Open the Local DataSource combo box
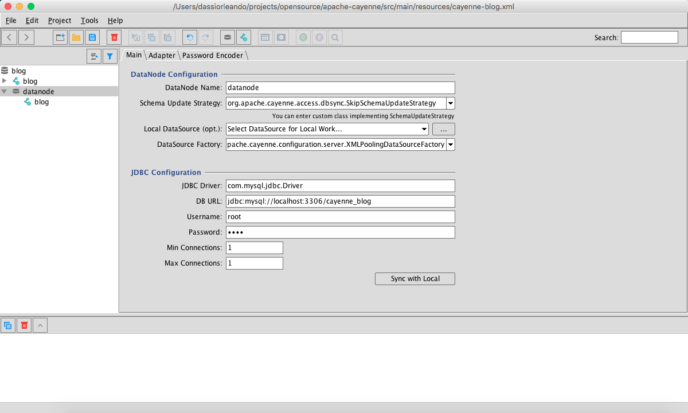688x413 pixels. 327,129
